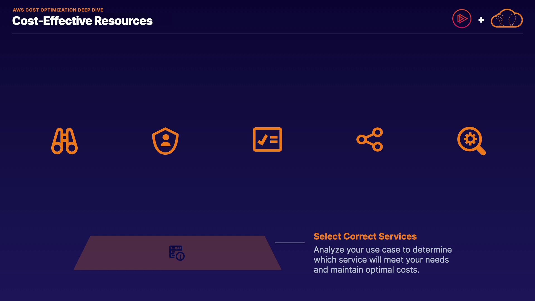Click the magnifying glass with gear icon

click(x=471, y=141)
